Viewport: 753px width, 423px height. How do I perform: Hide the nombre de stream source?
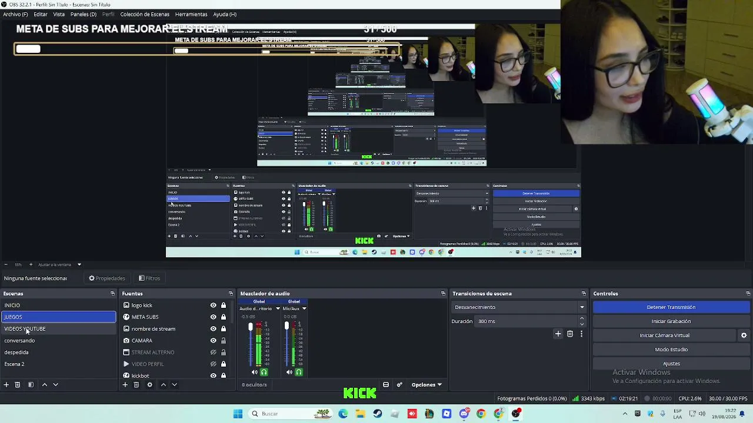click(213, 329)
